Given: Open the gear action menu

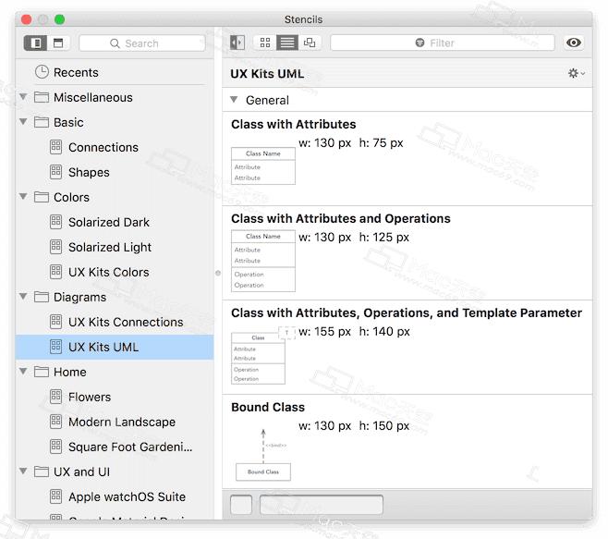Looking at the screenshot, I should [577, 73].
